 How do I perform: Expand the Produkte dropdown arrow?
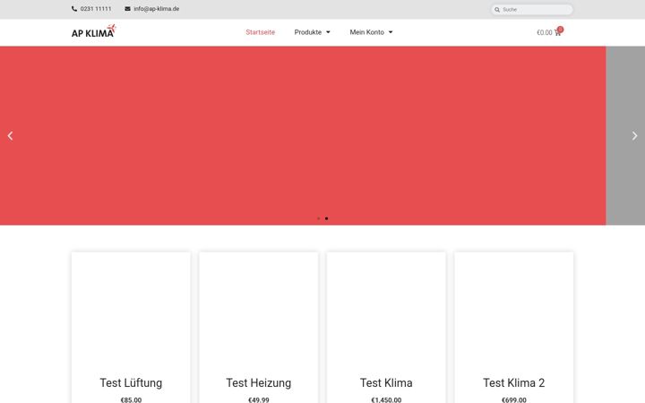328,32
